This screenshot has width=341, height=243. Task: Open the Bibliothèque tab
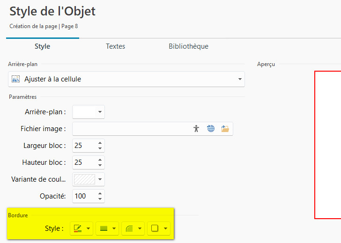[188, 46]
